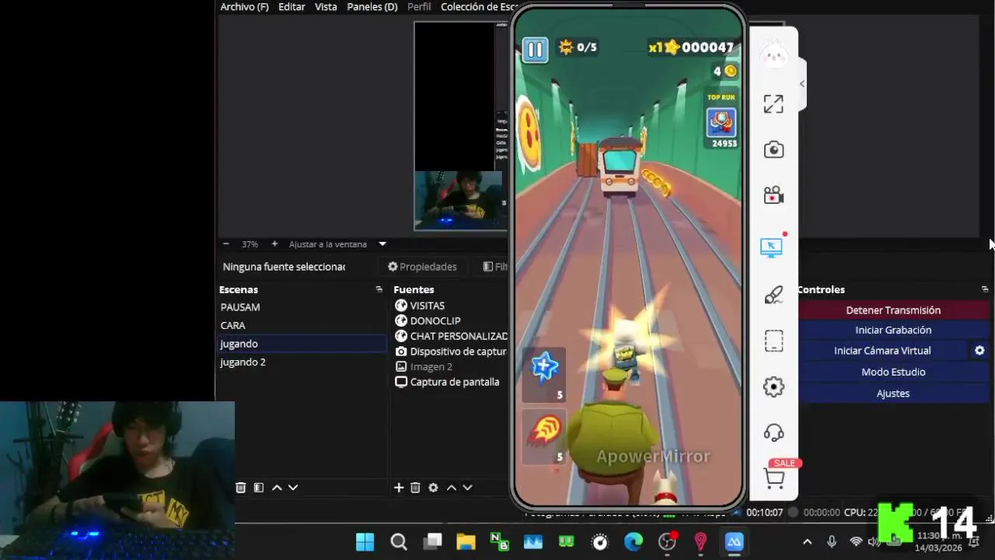
Task: Click ApowerMirror dashed selection square icon
Action: [x=773, y=341]
